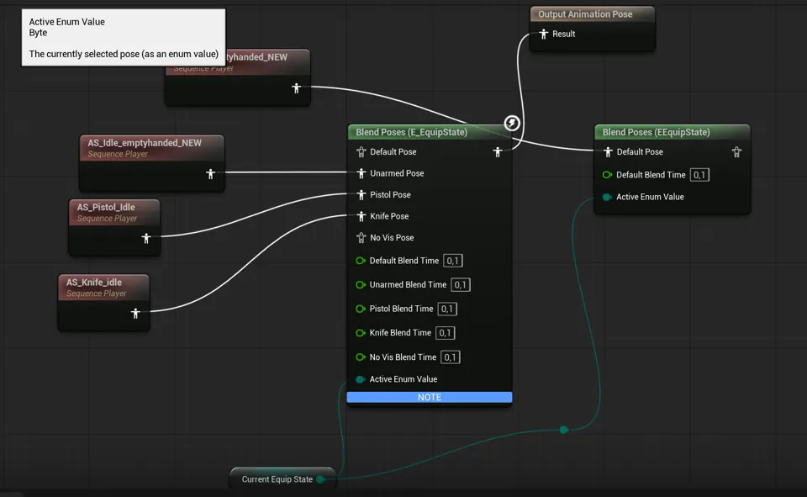Click the Default Blend Time pin on Blend Poses (E_EquipState)
807x497 pixels.
tap(361, 261)
